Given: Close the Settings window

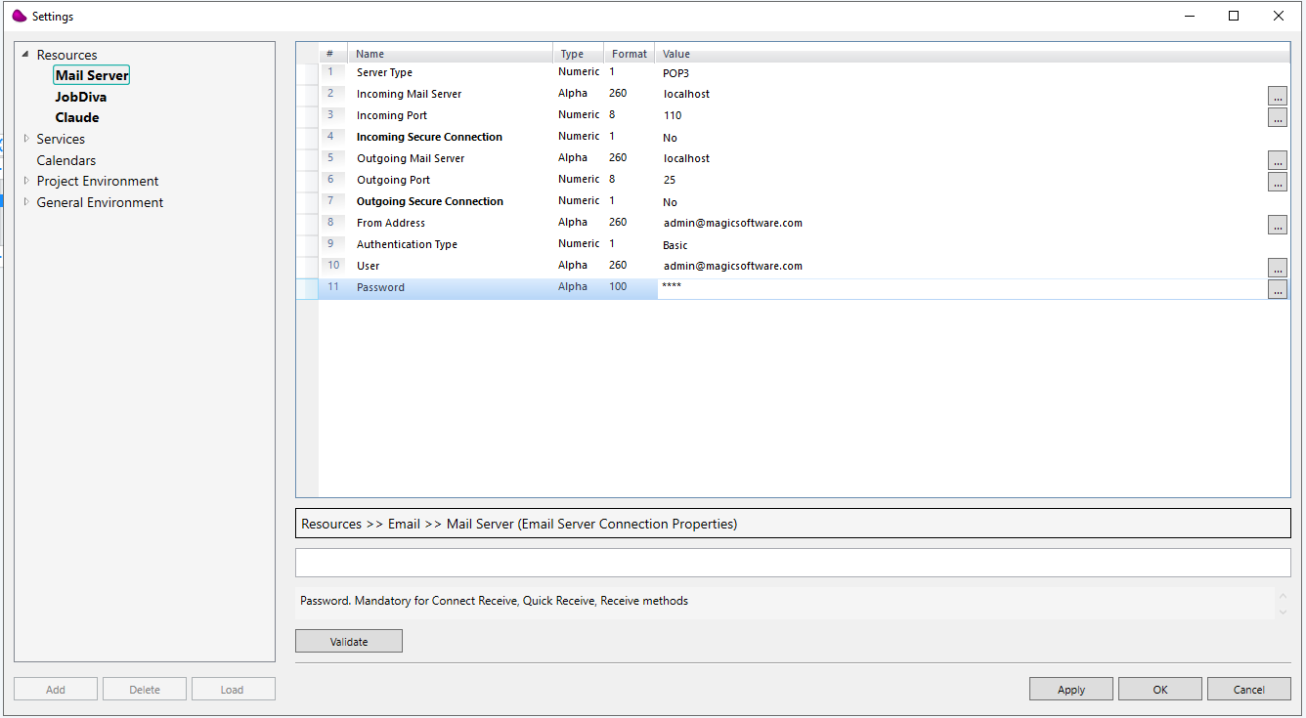Looking at the screenshot, I should 1279,16.
